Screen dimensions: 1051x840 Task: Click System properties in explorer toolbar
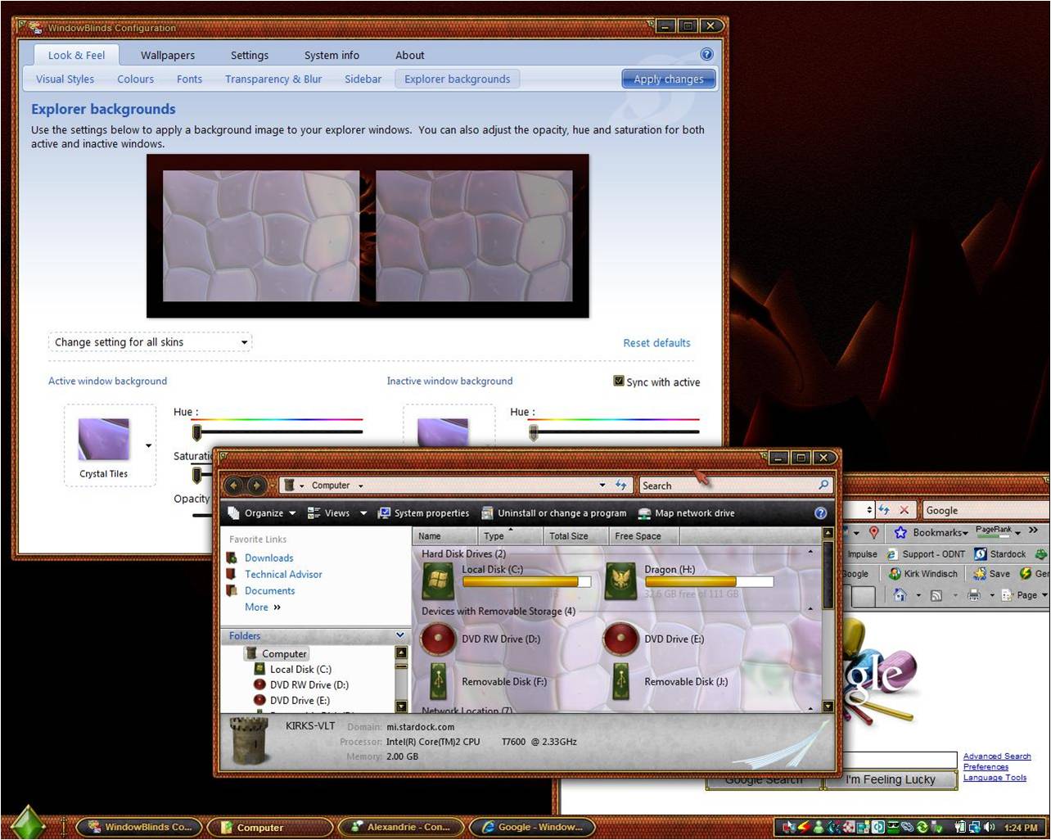click(423, 513)
